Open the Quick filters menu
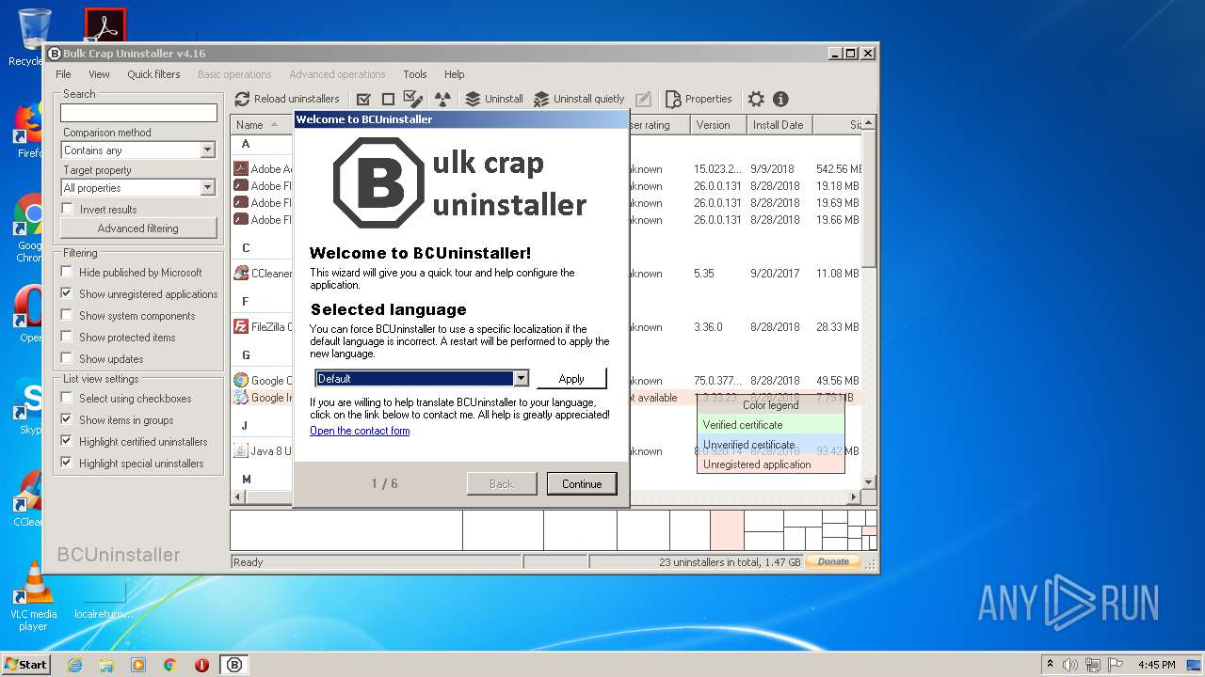1205x677 pixels. (x=153, y=74)
